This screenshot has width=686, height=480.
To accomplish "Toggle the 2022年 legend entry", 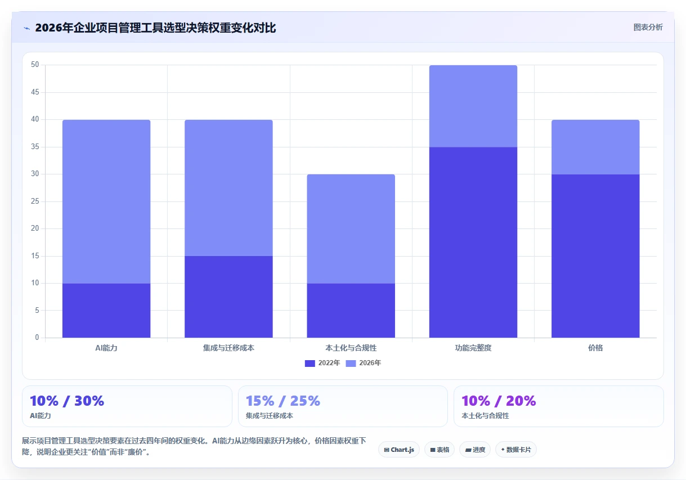I will (x=322, y=363).
